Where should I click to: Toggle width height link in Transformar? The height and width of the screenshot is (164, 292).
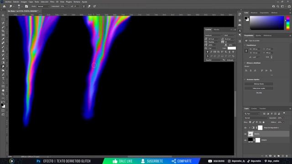(246, 51)
